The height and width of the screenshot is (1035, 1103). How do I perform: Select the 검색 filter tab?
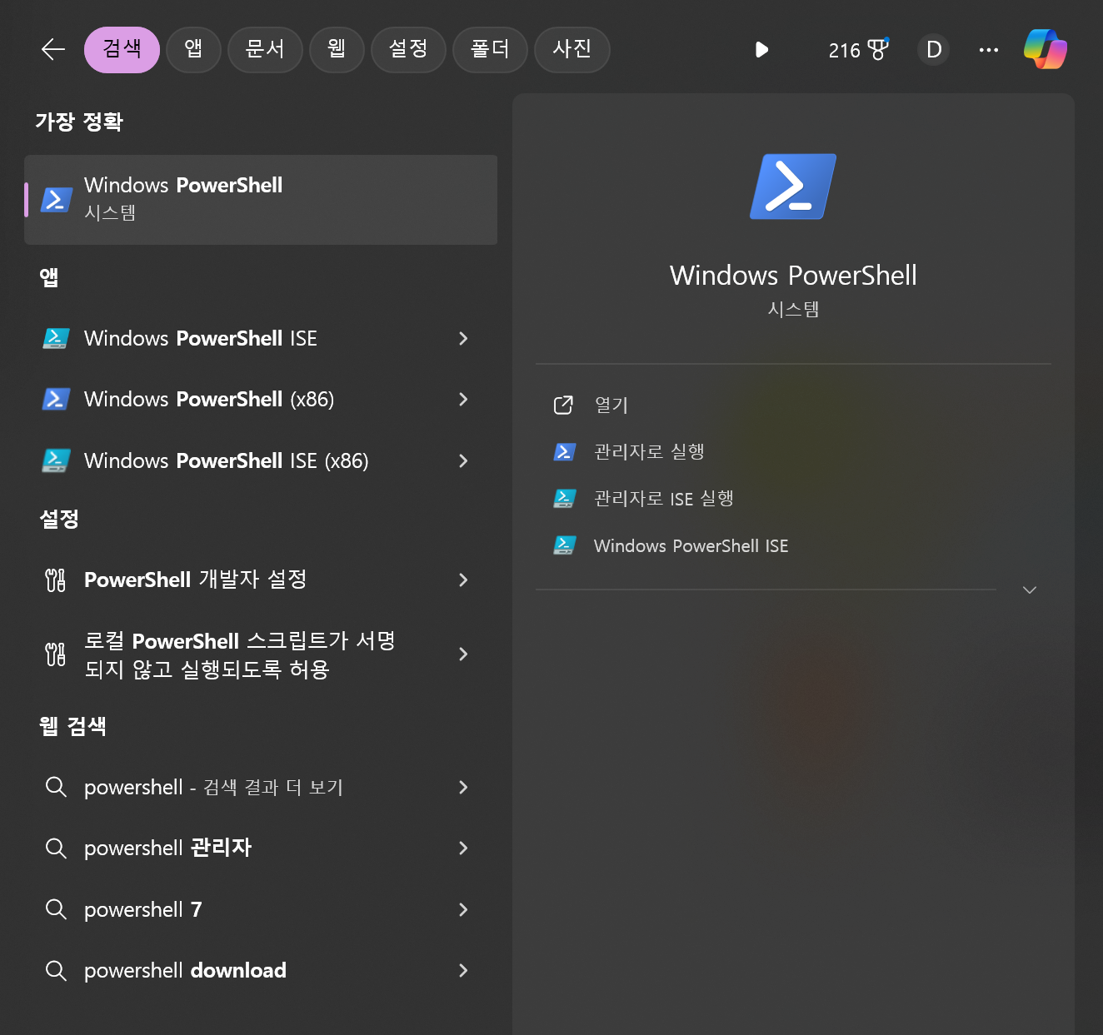[x=122, y=50]
